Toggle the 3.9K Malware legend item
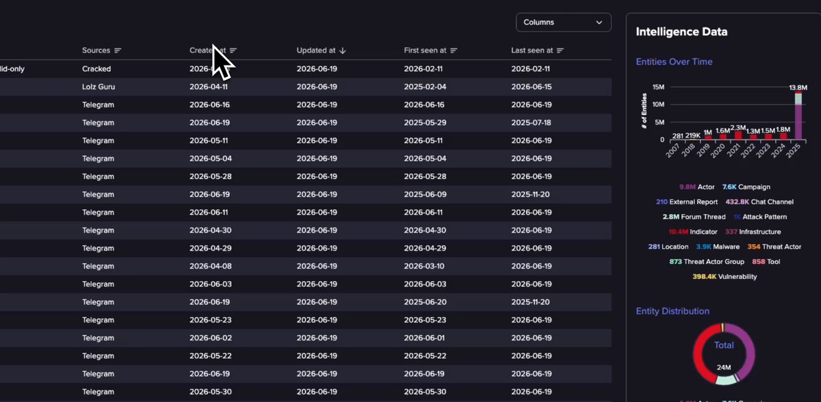 pyautogui.click(x=718, y=247)
